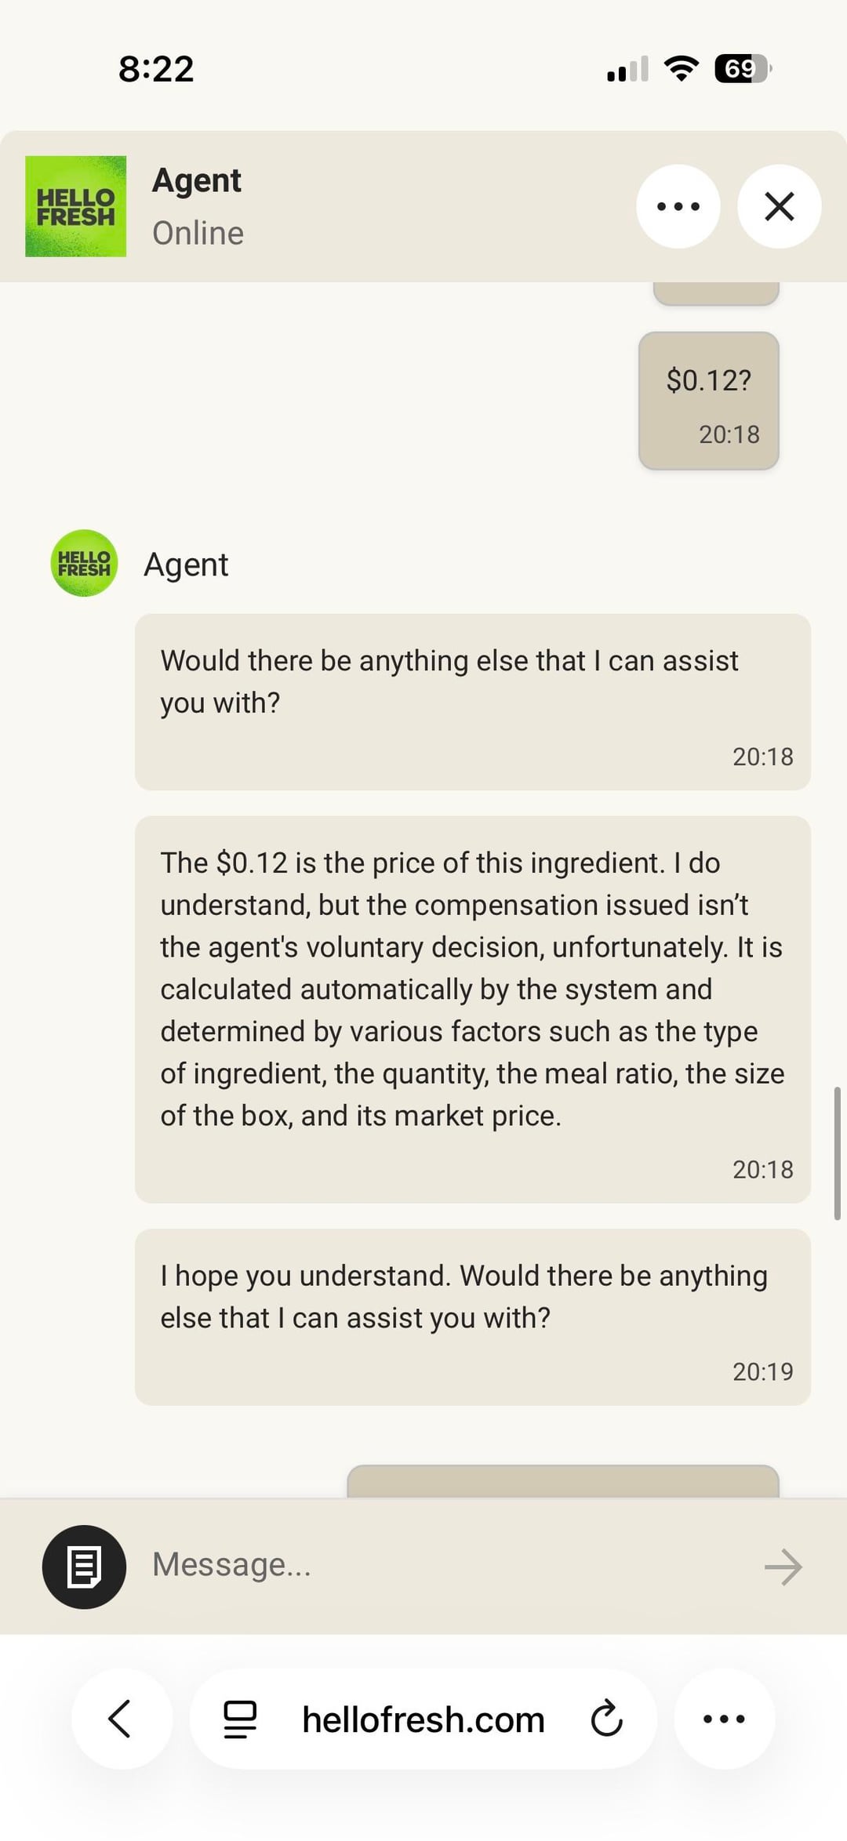Open page reader view icon in address bar
847x1841 pixels.
(x=240, y=1719)
